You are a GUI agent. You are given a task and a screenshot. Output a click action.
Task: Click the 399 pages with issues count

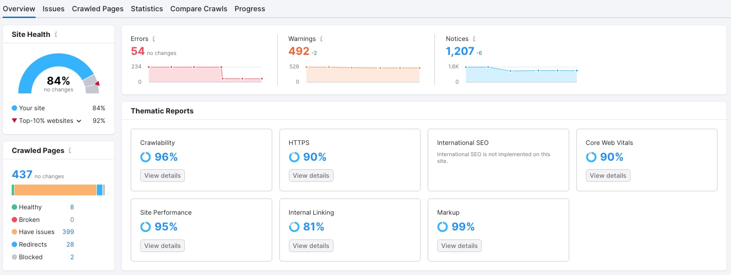coord(68,232)
